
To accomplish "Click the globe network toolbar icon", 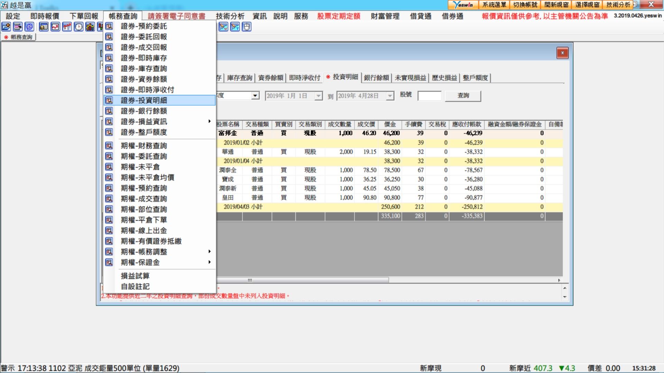I will [29, 27].
